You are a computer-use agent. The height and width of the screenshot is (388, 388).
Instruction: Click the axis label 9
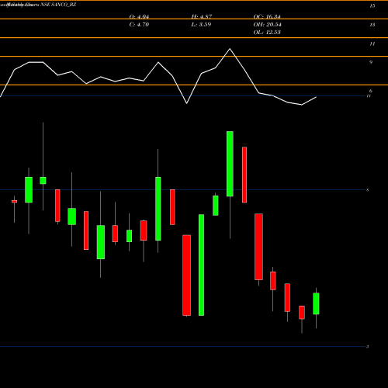tap(371, 62)
